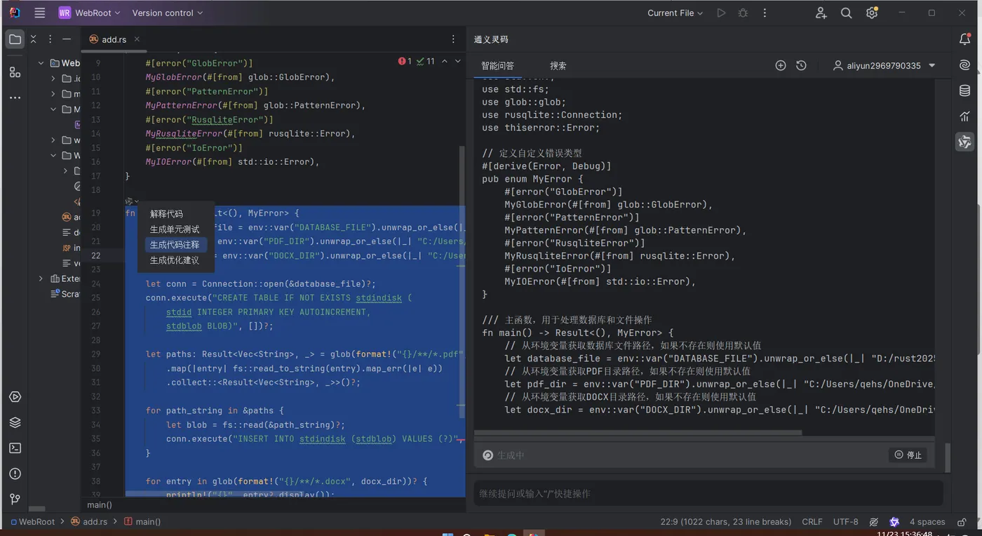The width and height of the screenshot is (982, 536).
Task: Click add.rs breadcrumb in the navigation bar
Action: pyautogui.click(x=89, y=522)
